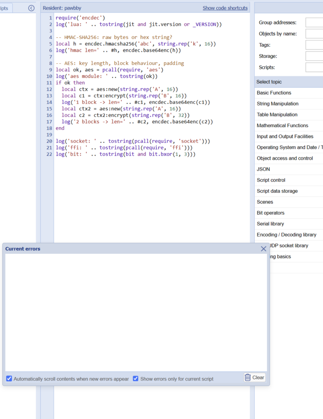Click the Tags input field
This screenshot has width=323, height=419.
314,45
